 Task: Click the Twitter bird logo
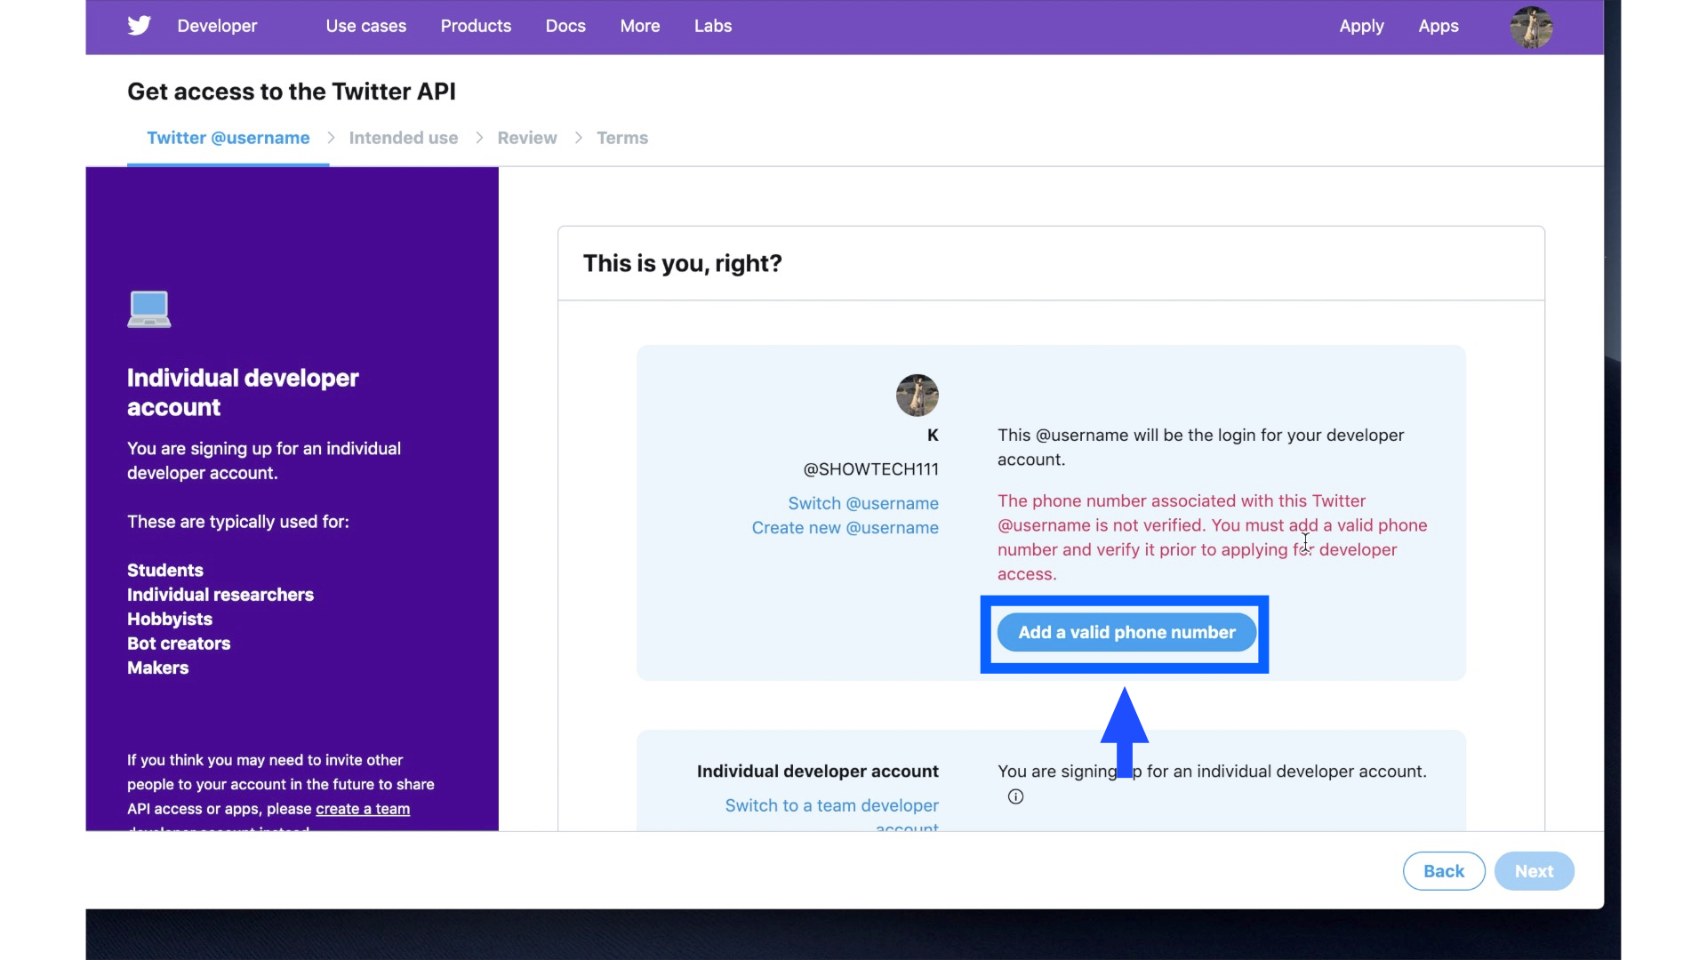click(140, 26)
